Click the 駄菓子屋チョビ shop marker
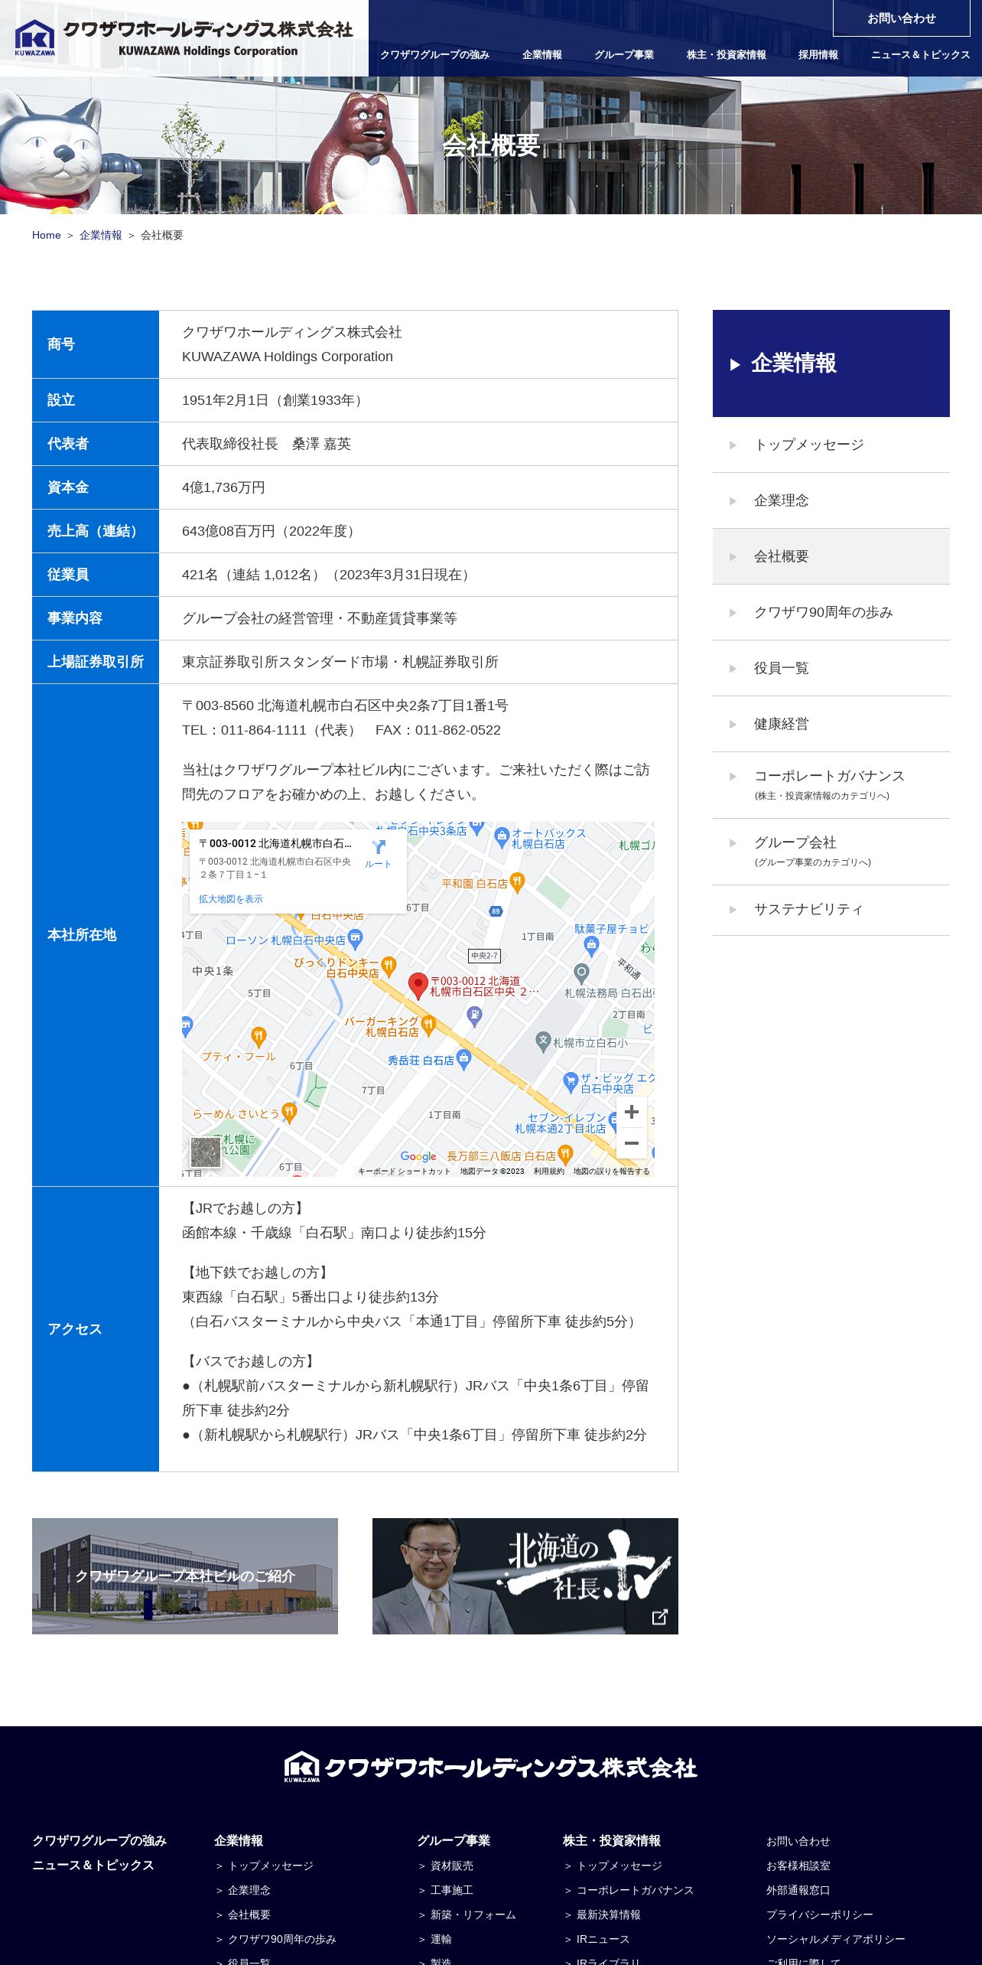 tap(591, 946)
